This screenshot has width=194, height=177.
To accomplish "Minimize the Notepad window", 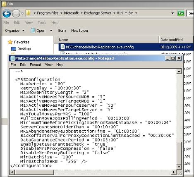I will tap(168, 58).
